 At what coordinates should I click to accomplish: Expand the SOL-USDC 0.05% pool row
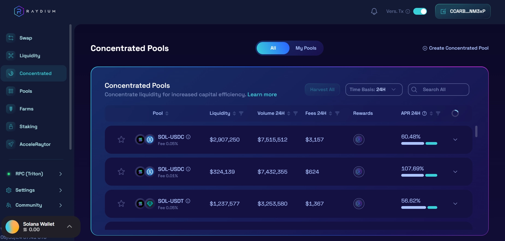(455, 140)
